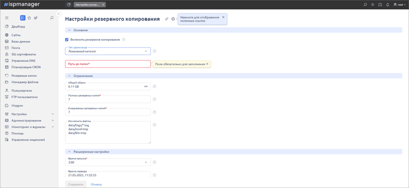
Task: Click Ежедневных резервных копий field
Action: 108,112
